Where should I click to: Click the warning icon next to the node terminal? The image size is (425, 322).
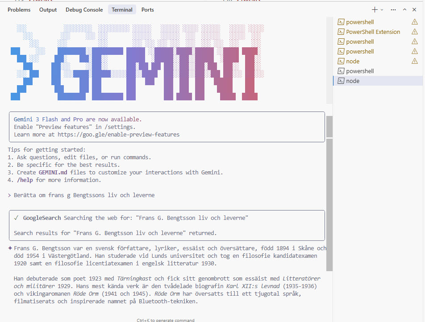(414, 61)
